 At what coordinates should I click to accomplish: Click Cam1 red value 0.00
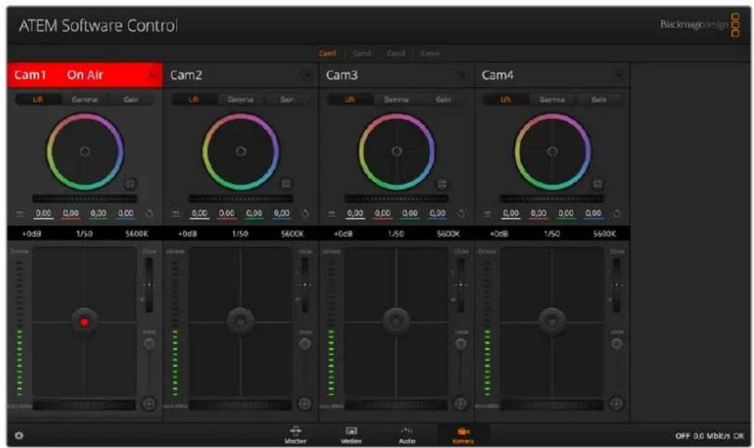(x=71, y=214)
